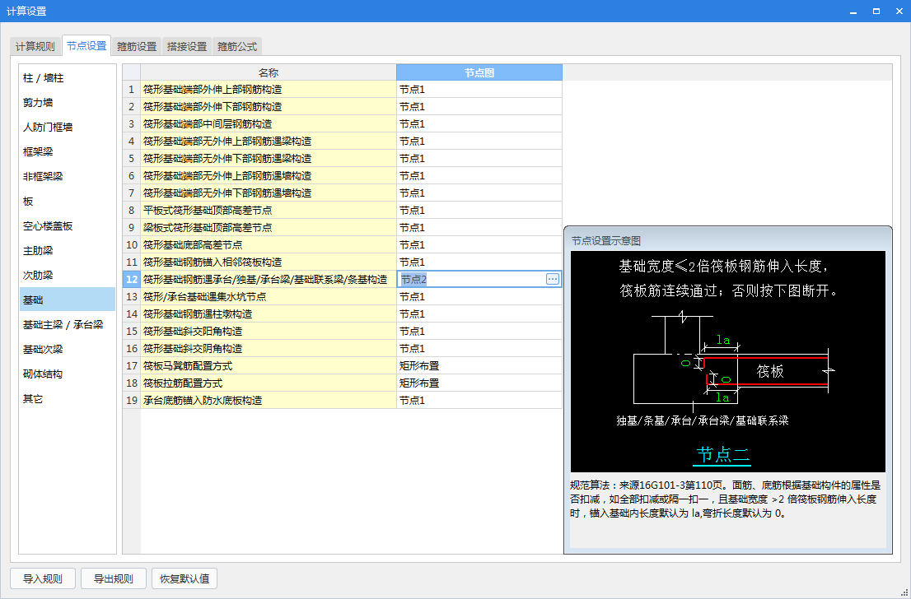Select row 筏形基础端部无外伸上部钢筋遇墙构造
Screen dimensions: 911x599
click(x=269, y=176)
